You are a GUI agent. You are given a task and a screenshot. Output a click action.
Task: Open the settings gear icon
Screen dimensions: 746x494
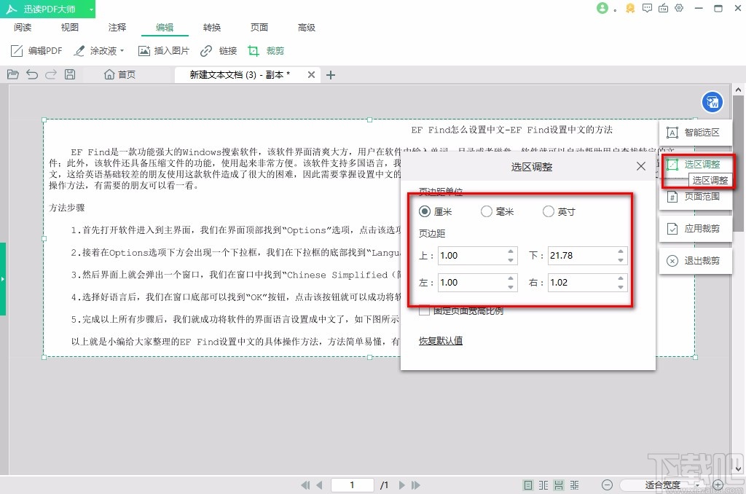pyautogui.click(x=679, y=8)
